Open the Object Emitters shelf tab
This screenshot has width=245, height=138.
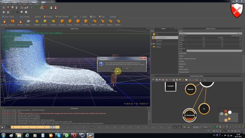[x=62, y=16]
